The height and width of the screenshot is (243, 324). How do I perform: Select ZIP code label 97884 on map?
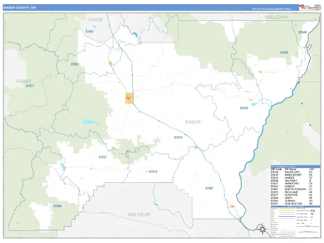(x=57, y=206)
